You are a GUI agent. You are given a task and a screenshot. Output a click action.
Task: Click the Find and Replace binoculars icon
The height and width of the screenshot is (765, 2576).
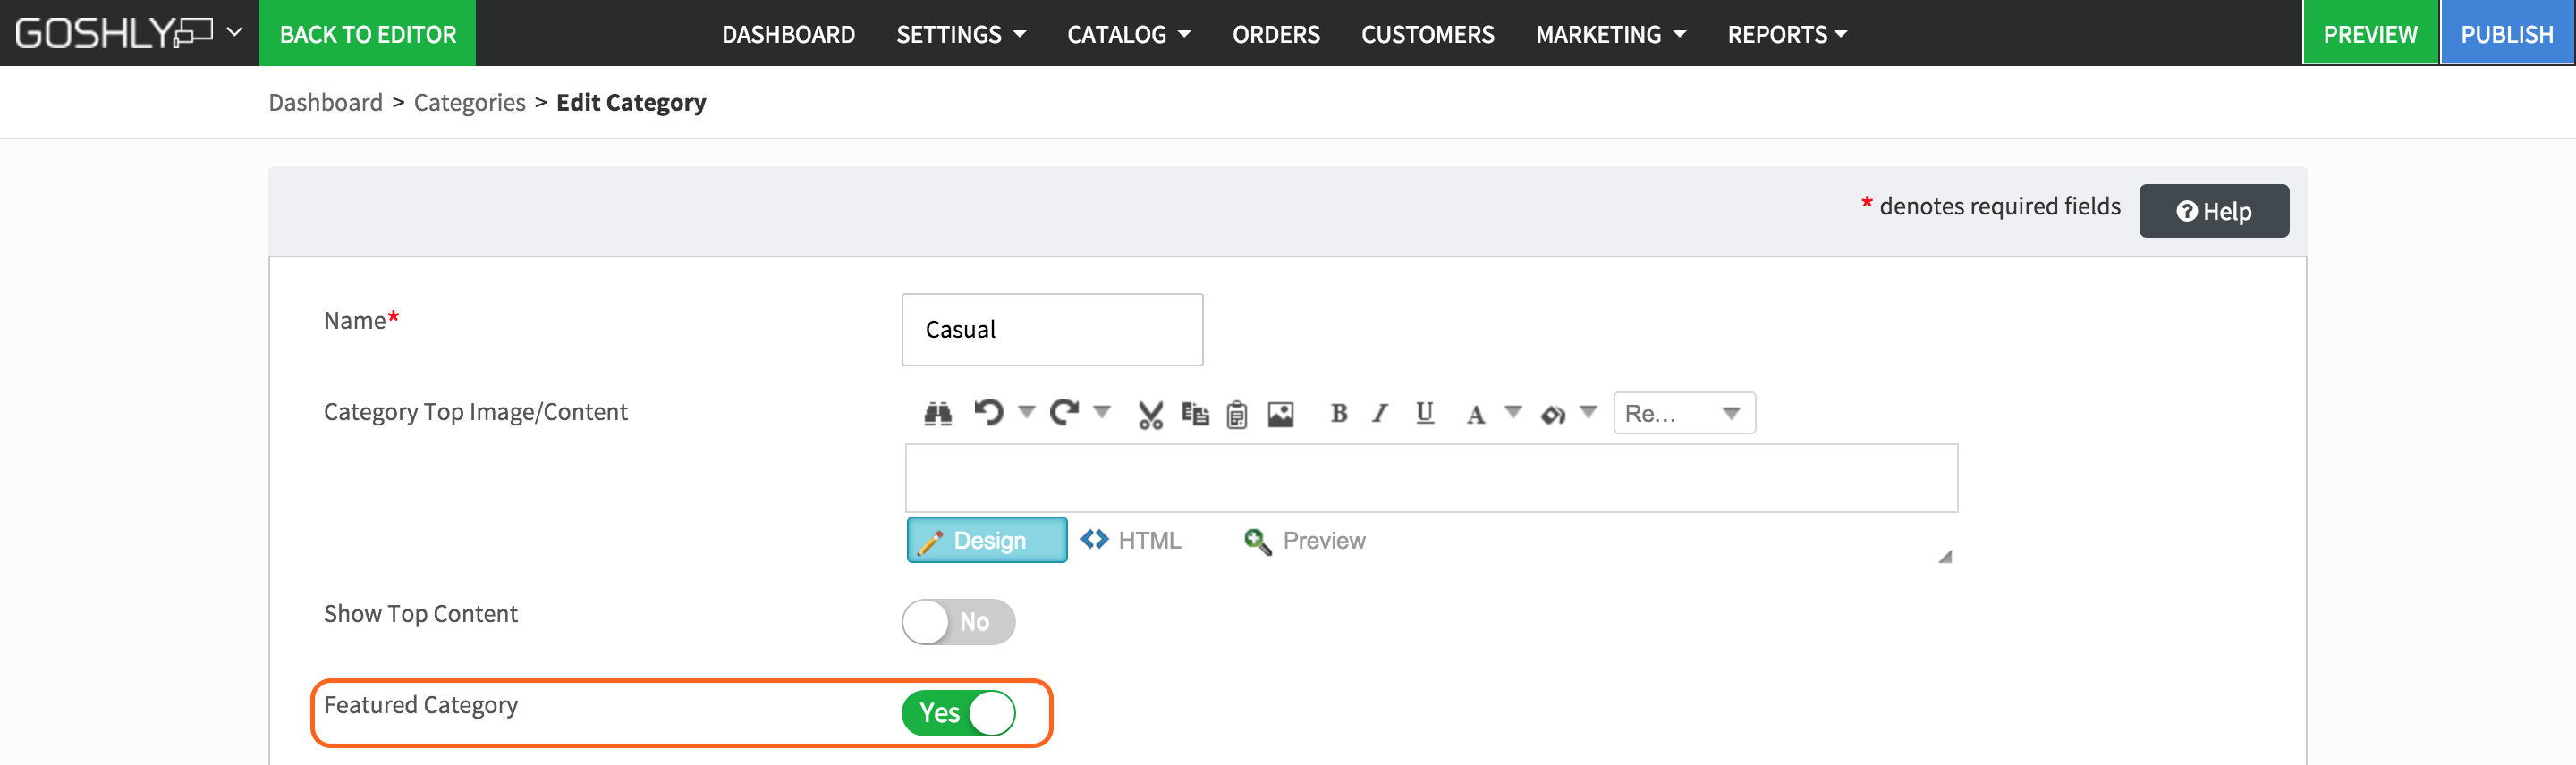pos(937,414)
